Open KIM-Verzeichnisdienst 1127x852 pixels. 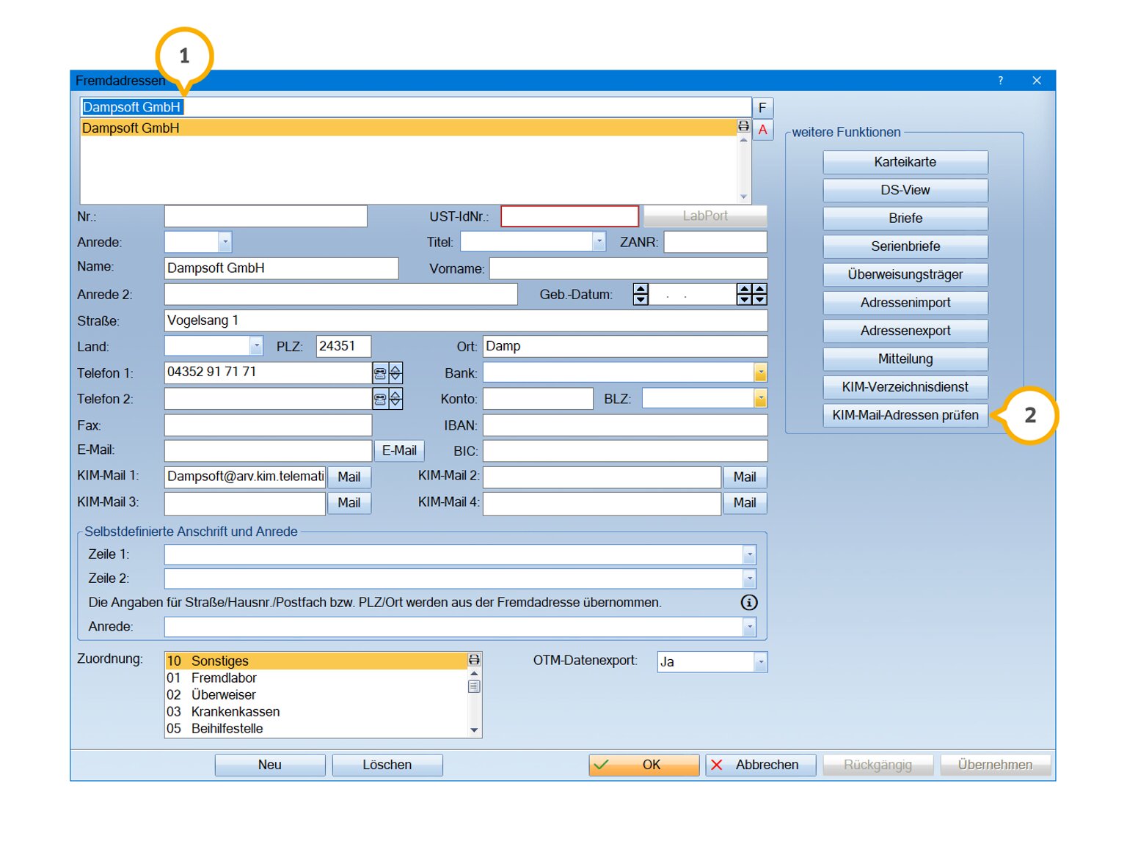905,387
